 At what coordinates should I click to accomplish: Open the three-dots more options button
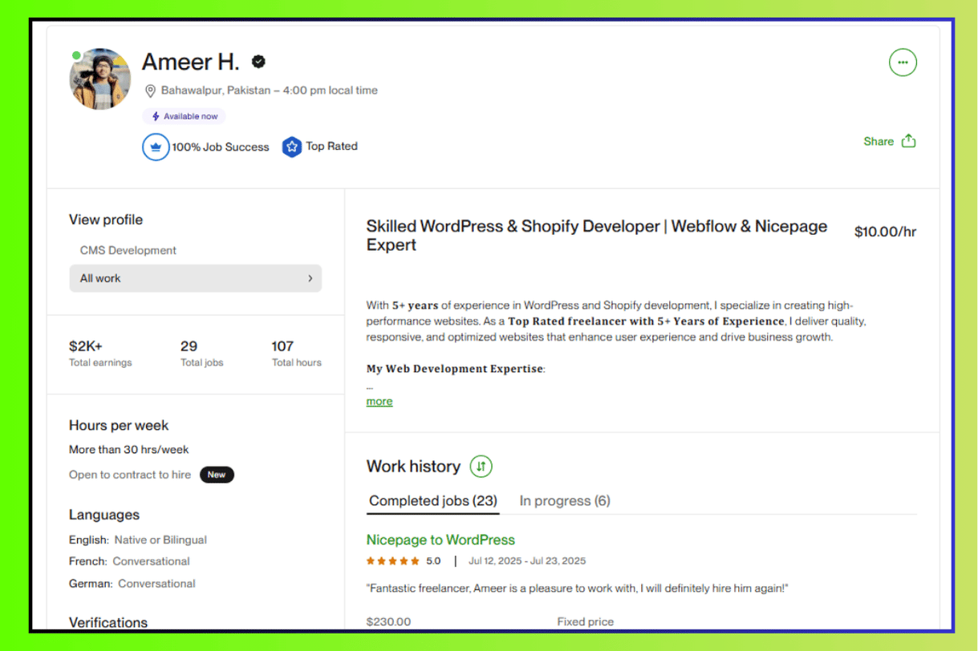(903, 63)
